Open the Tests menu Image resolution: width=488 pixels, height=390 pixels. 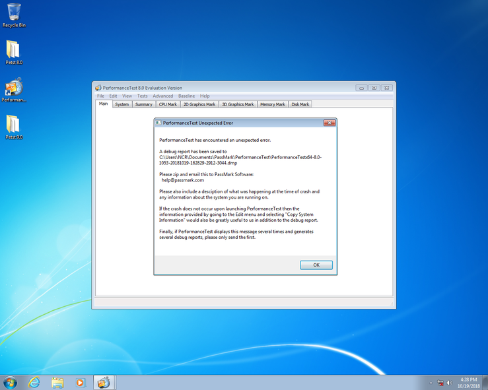click(142, 96)
